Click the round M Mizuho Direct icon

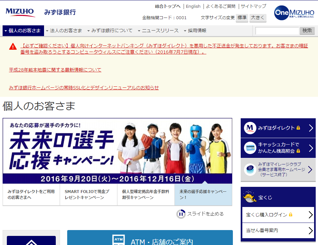[x=250, y=128]
